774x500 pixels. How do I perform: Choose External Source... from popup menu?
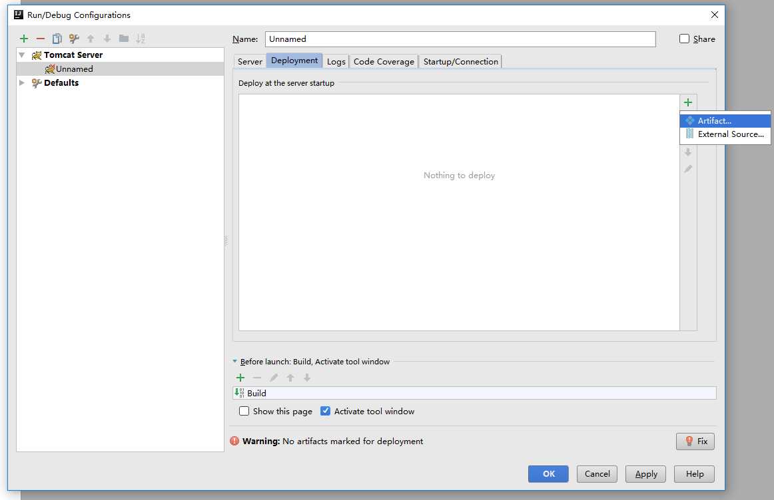(x=725, y=134)
